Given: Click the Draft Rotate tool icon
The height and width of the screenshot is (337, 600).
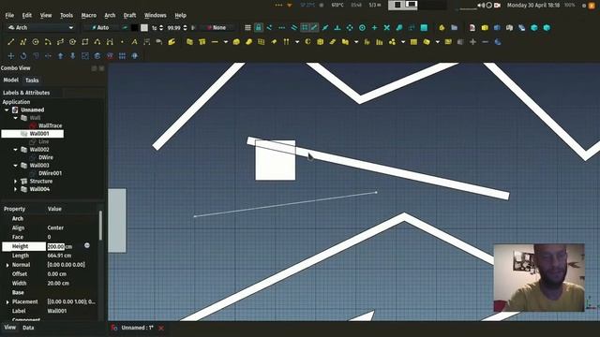Looking at the screenshot, I should point(22,56).
